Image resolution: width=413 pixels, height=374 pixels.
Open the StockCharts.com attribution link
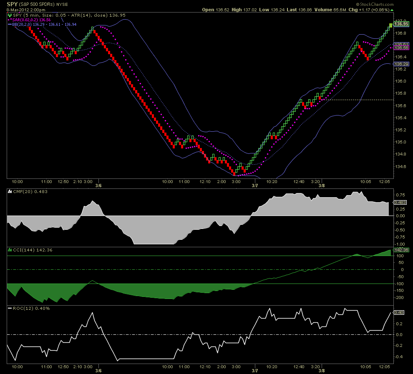pyautogui.click(x=375, y=4)
